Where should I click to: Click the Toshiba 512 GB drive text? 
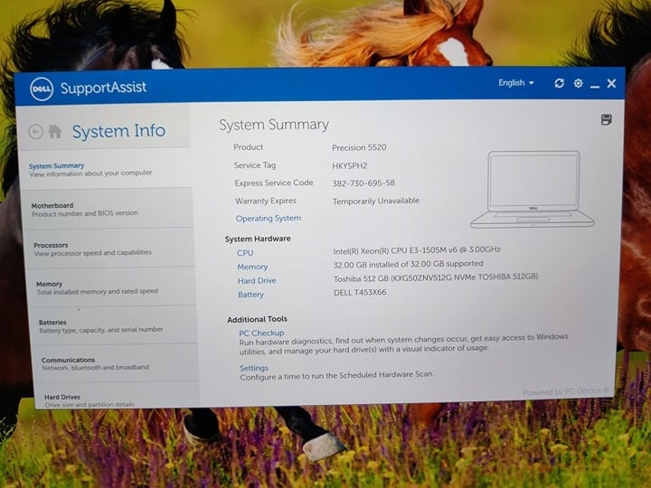click(436, 277)
